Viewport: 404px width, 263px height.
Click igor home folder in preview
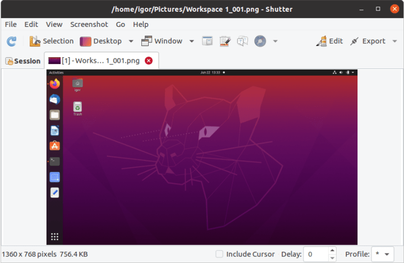click(x=77, y=85)
